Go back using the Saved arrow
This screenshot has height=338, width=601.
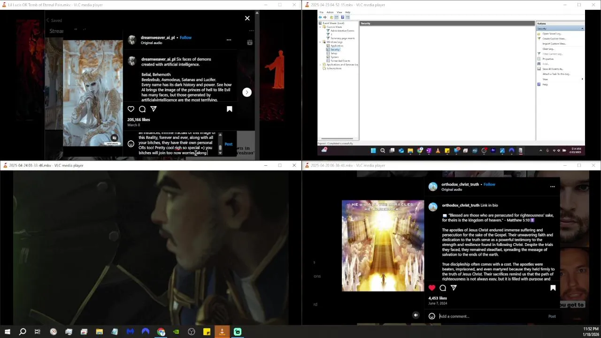click(48, 20)
